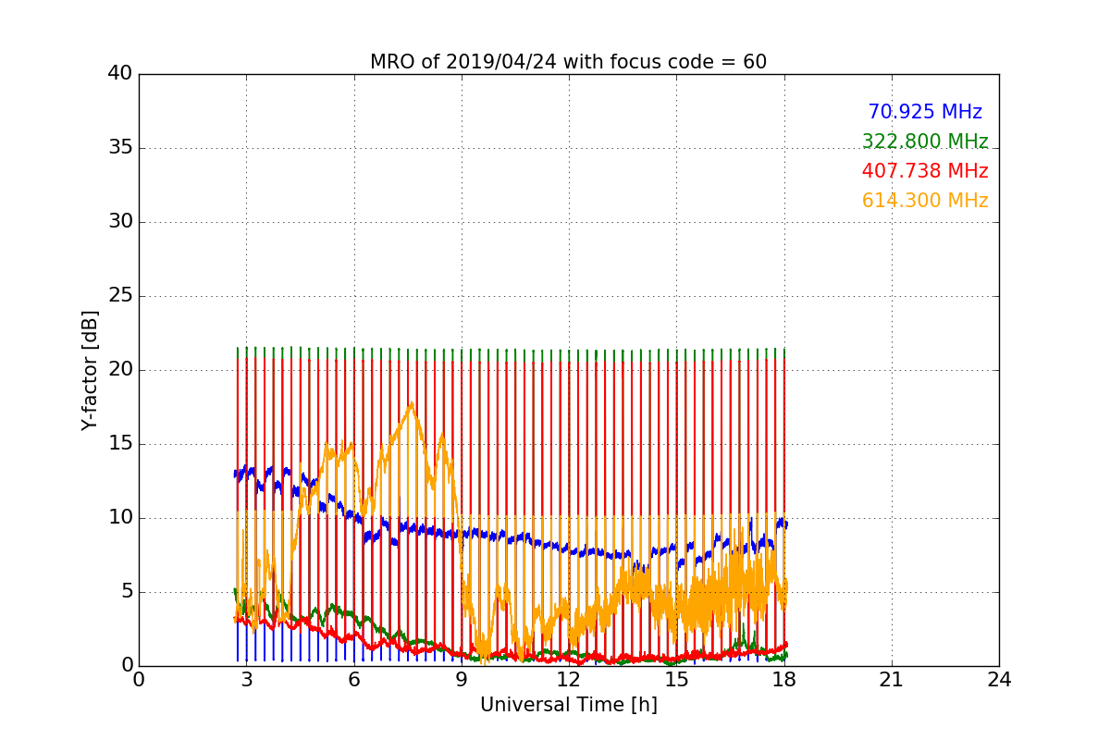
Task: Select the 322.800 MHz legend label
Action: [x=925, y=142]
